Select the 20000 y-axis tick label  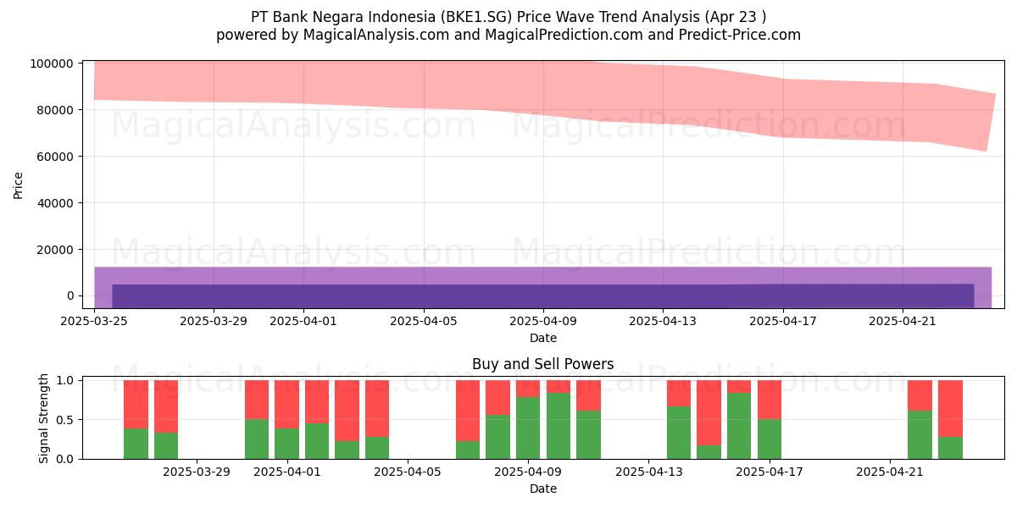point(56,250)
